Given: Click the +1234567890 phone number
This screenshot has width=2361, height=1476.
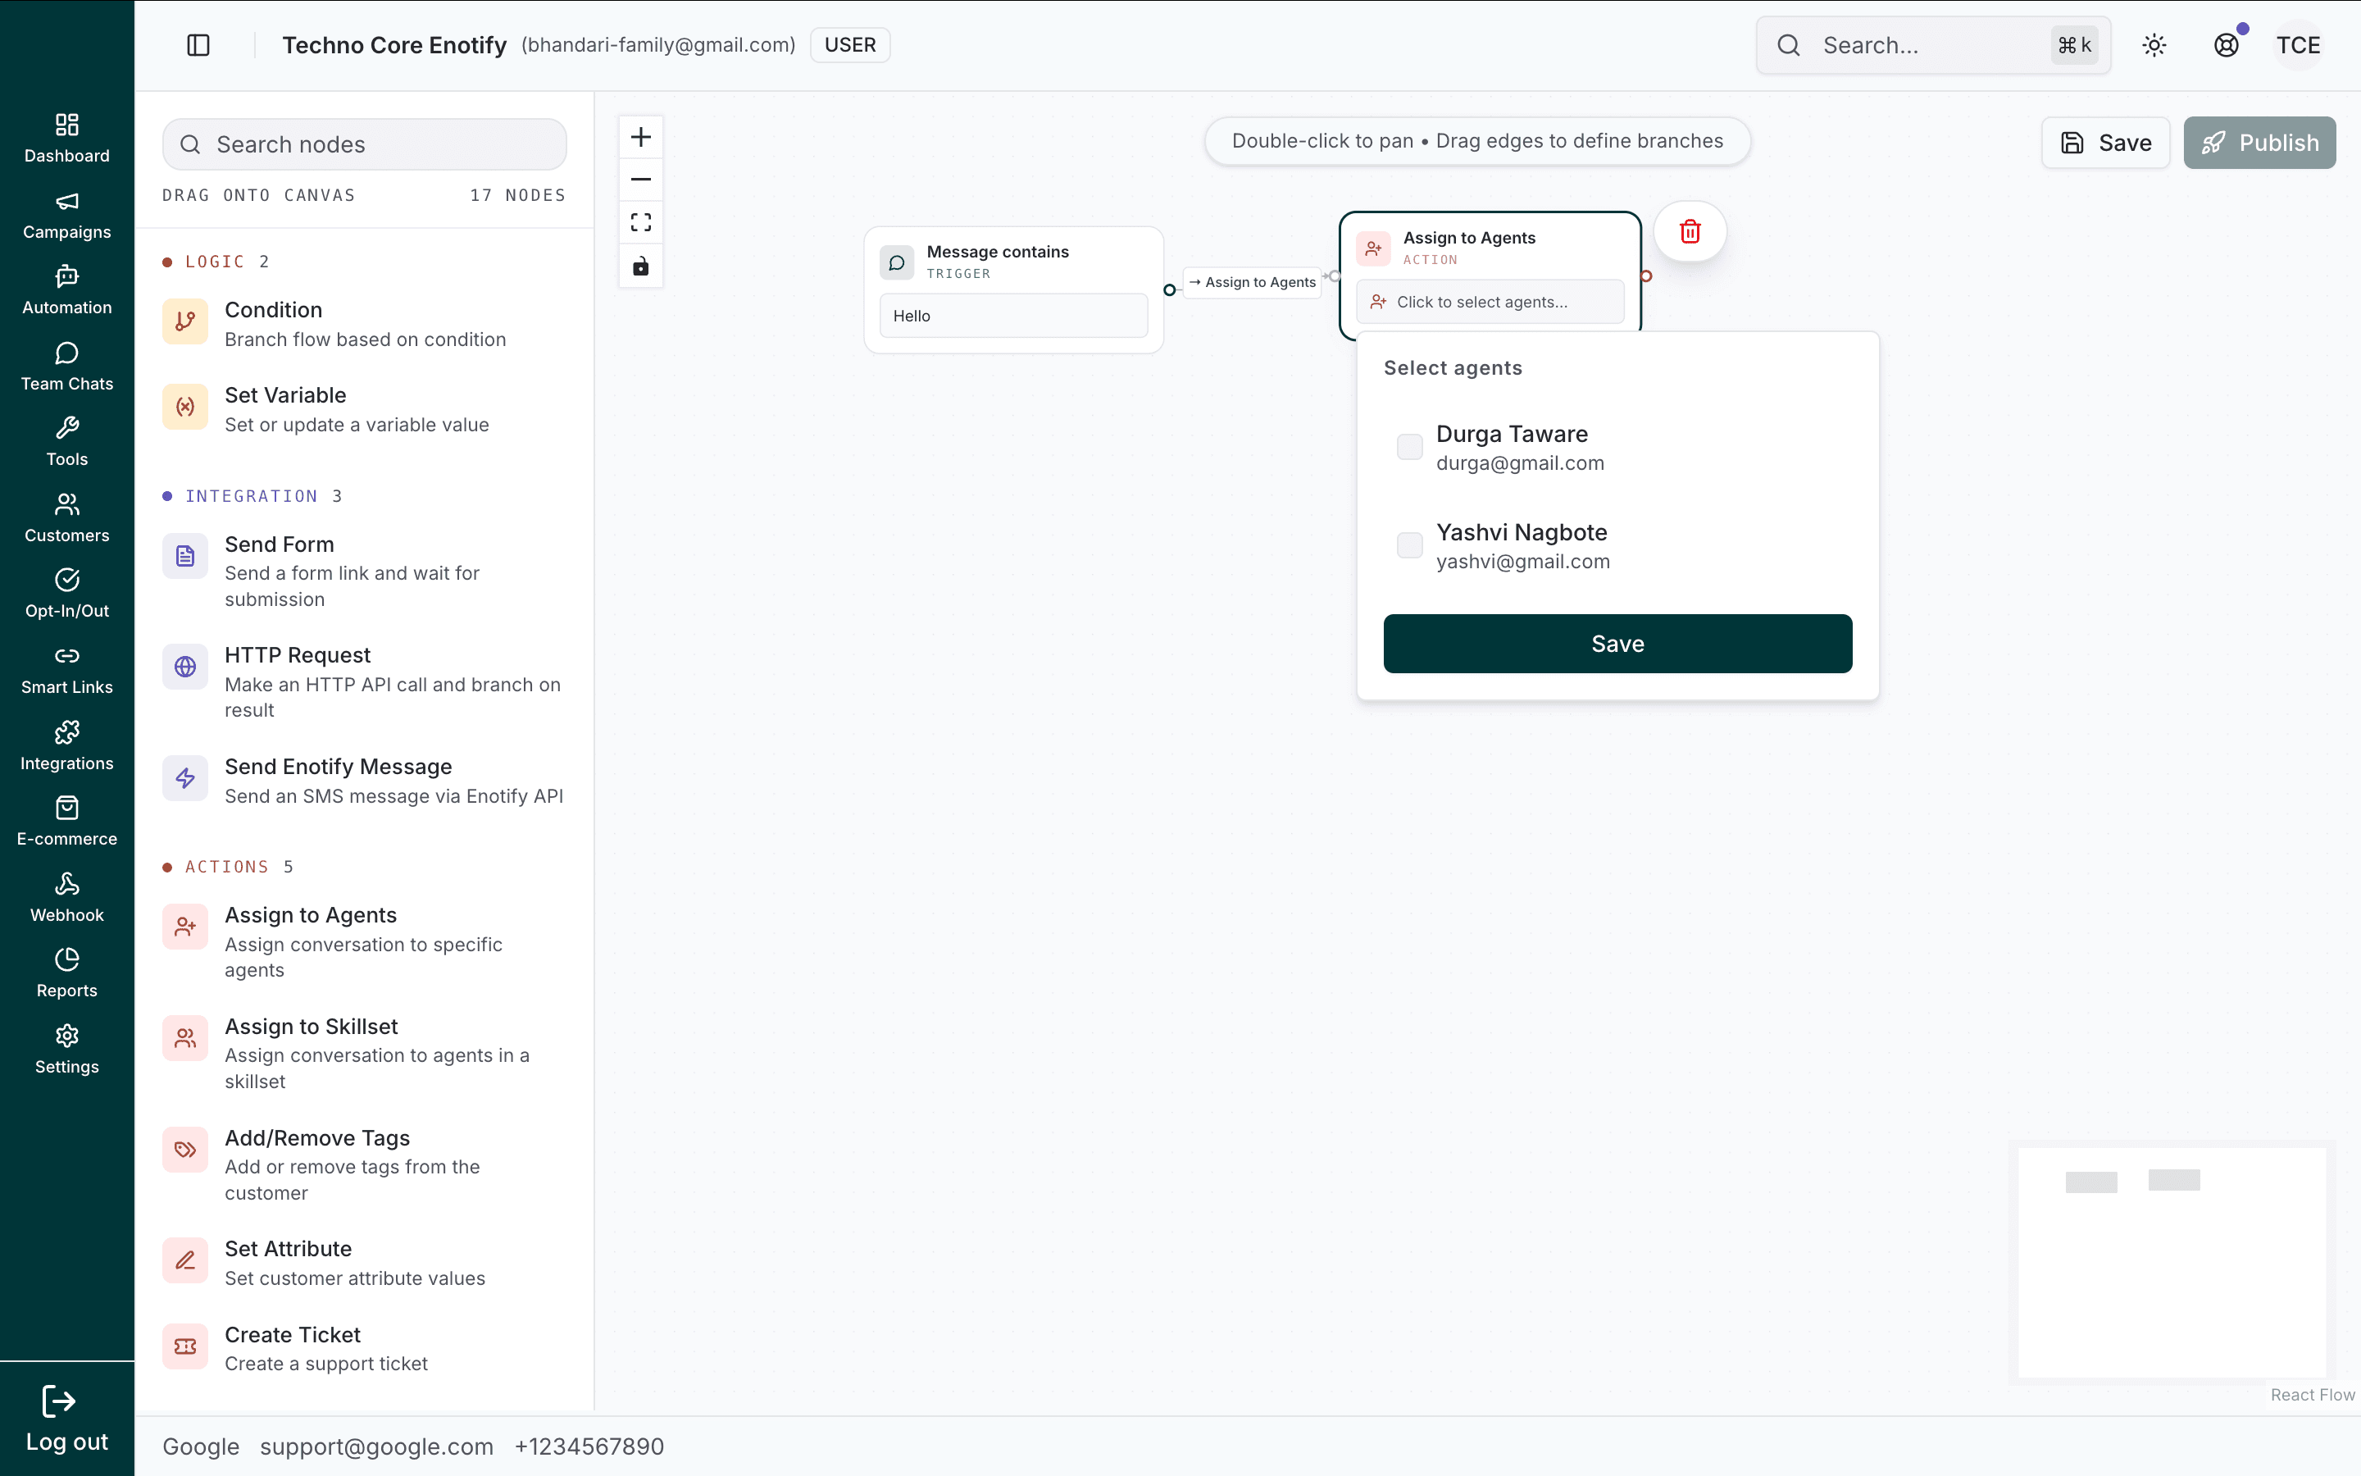Looking at the screenshot, I should [589, 1446].
